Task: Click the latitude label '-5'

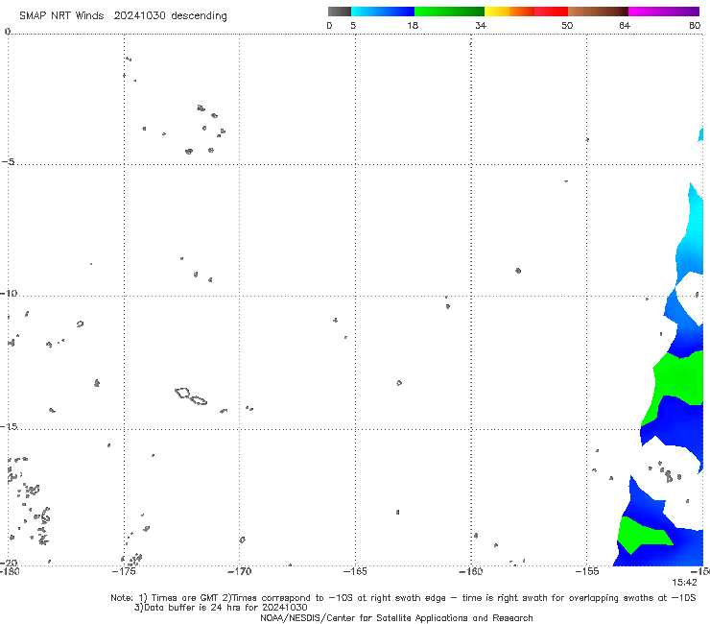Action: tap(8, 162)
